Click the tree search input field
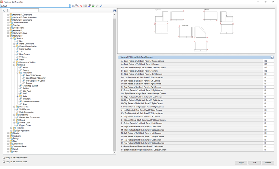 24,11
